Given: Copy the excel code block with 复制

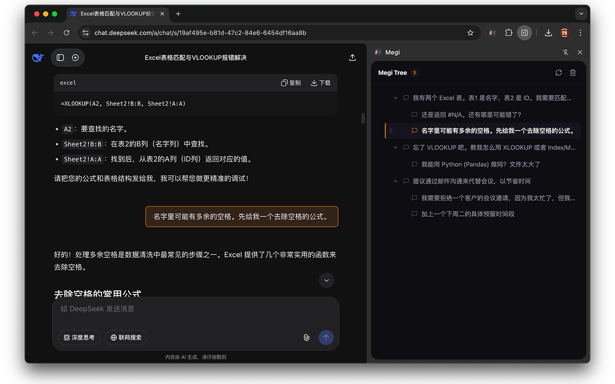Looking at the screenshot, I should click(291, 83).
